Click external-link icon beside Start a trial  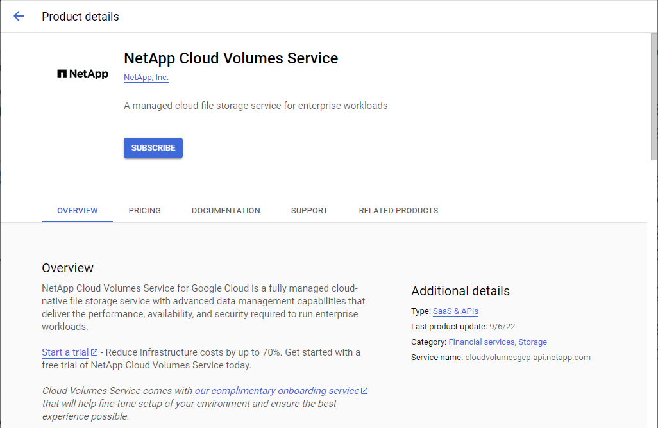[x=94, y=352]
